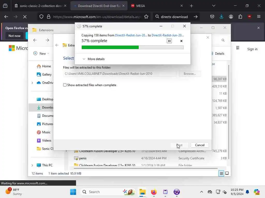Switch to sonic-classic-2-collection tab
This screenshot has width=265, height=198.
[x=40, y=6]
